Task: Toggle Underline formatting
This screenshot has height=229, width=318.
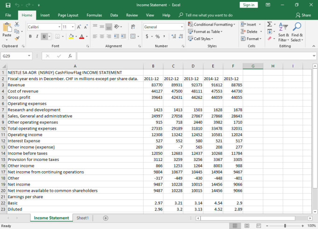Action: coord(44,36)
